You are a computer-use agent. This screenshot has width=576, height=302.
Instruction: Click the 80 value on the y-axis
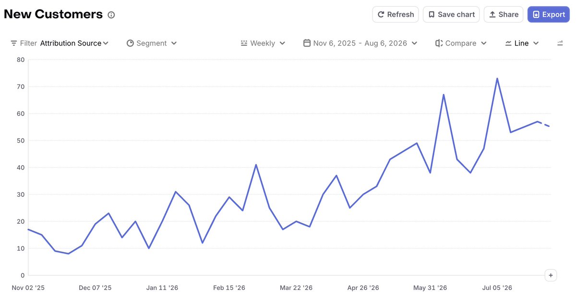[20, 60]
